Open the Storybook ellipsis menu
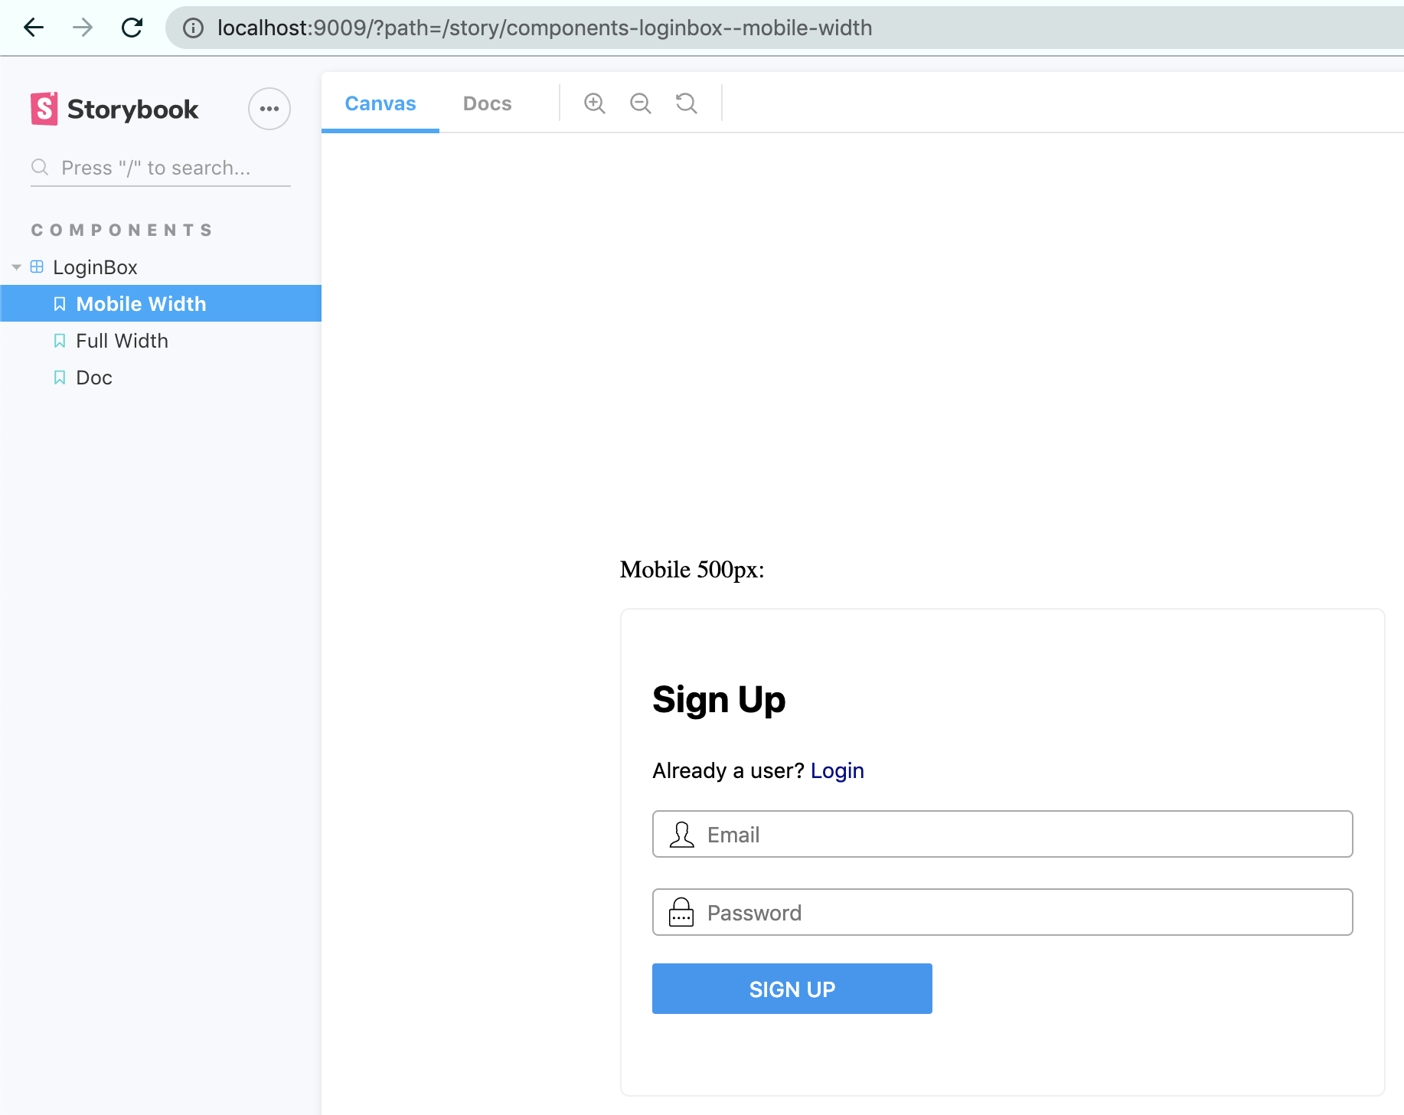1404x1115 pixels. click(x=269, y=109)
